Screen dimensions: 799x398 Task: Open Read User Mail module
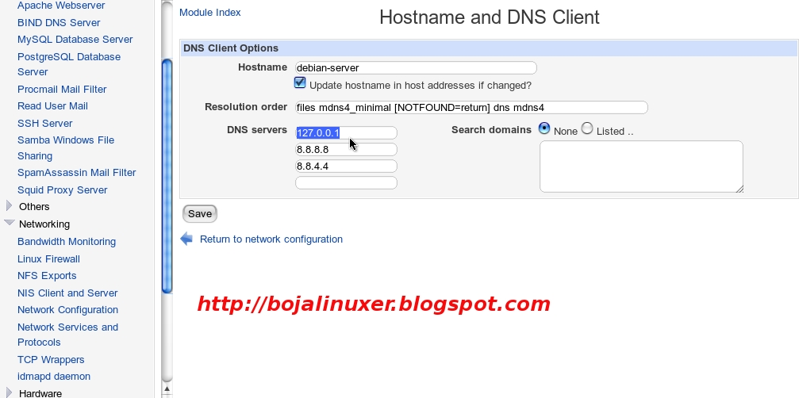(x=52, y=106)
